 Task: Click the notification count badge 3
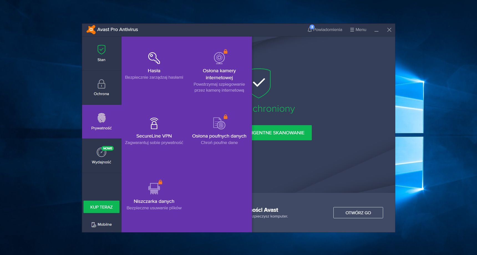(312, 27)
